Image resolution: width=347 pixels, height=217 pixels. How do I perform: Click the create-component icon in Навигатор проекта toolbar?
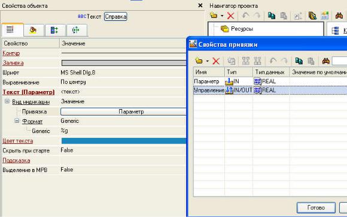pos(214,16)
